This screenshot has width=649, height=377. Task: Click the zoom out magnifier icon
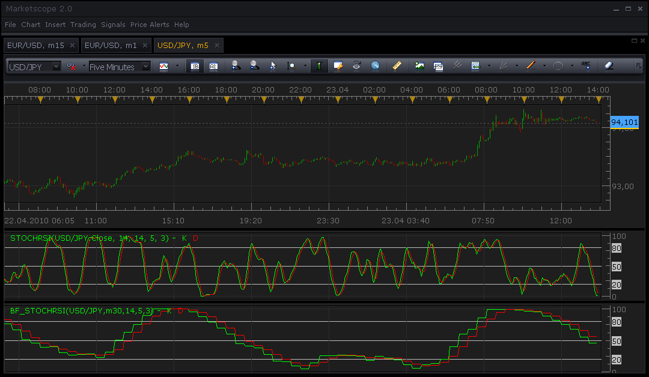click(x=255, y=65)
